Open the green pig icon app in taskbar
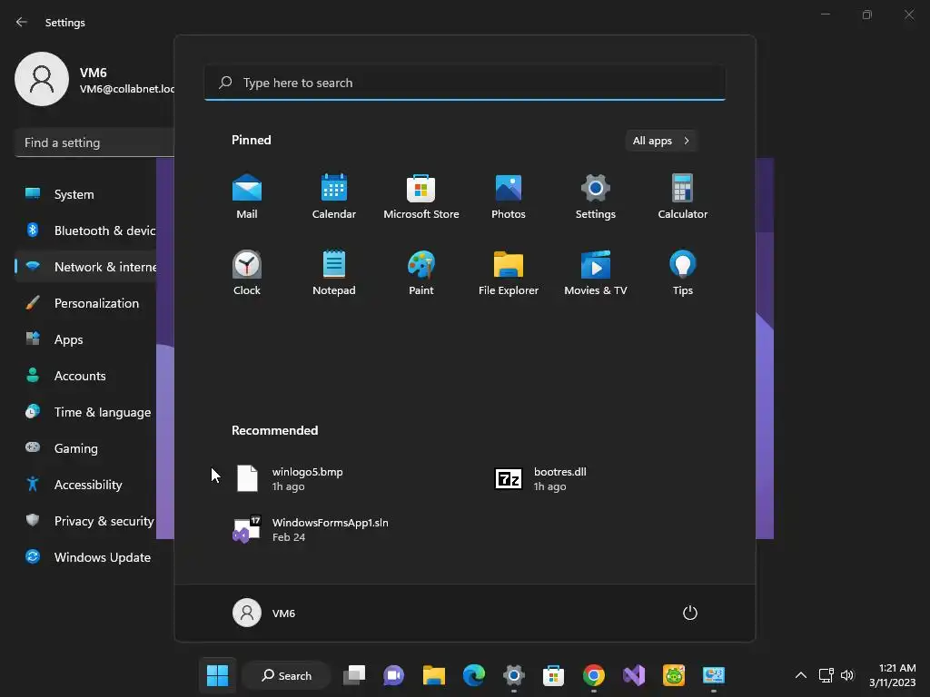Image resolution: width=930 pixels, height=697 pixels. pos(674,675)
